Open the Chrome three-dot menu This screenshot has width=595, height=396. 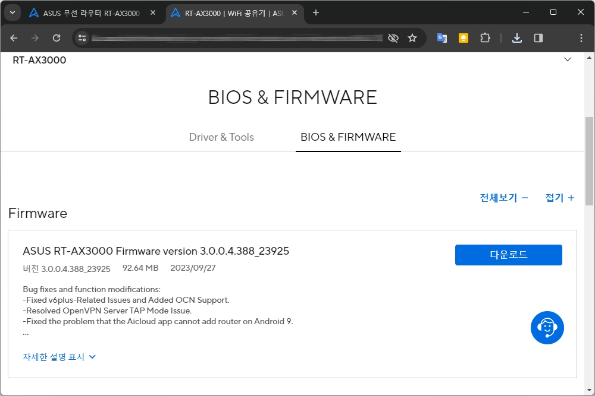pyautogui.click(x=581, y=38)
